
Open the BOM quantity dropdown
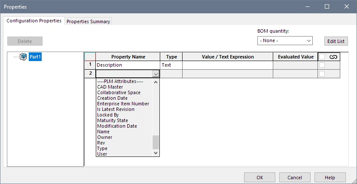[x=285, y=40]
